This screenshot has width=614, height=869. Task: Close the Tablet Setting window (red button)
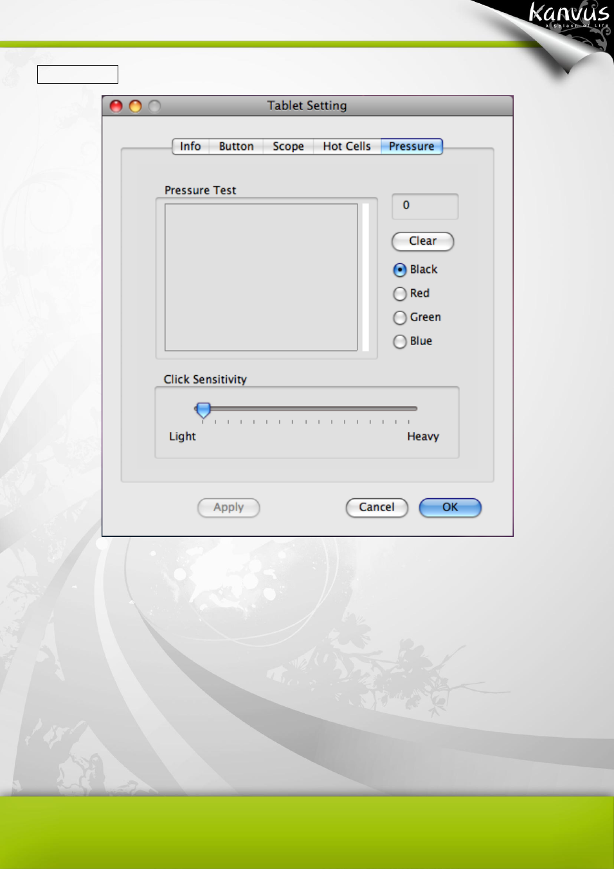(116, 106)
